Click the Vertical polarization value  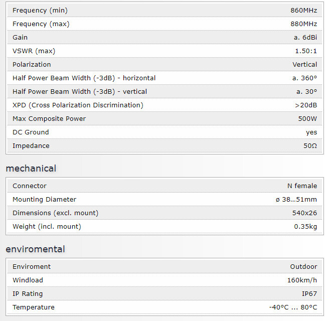(x=305, y=64)
